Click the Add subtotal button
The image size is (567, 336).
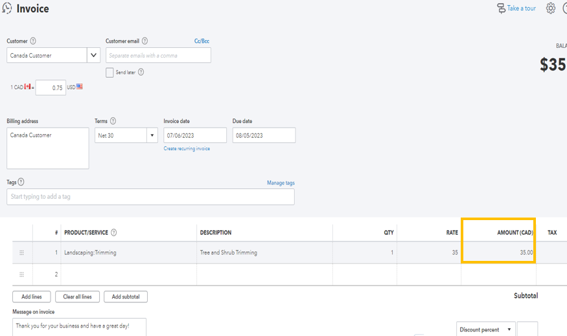(126, 297)
